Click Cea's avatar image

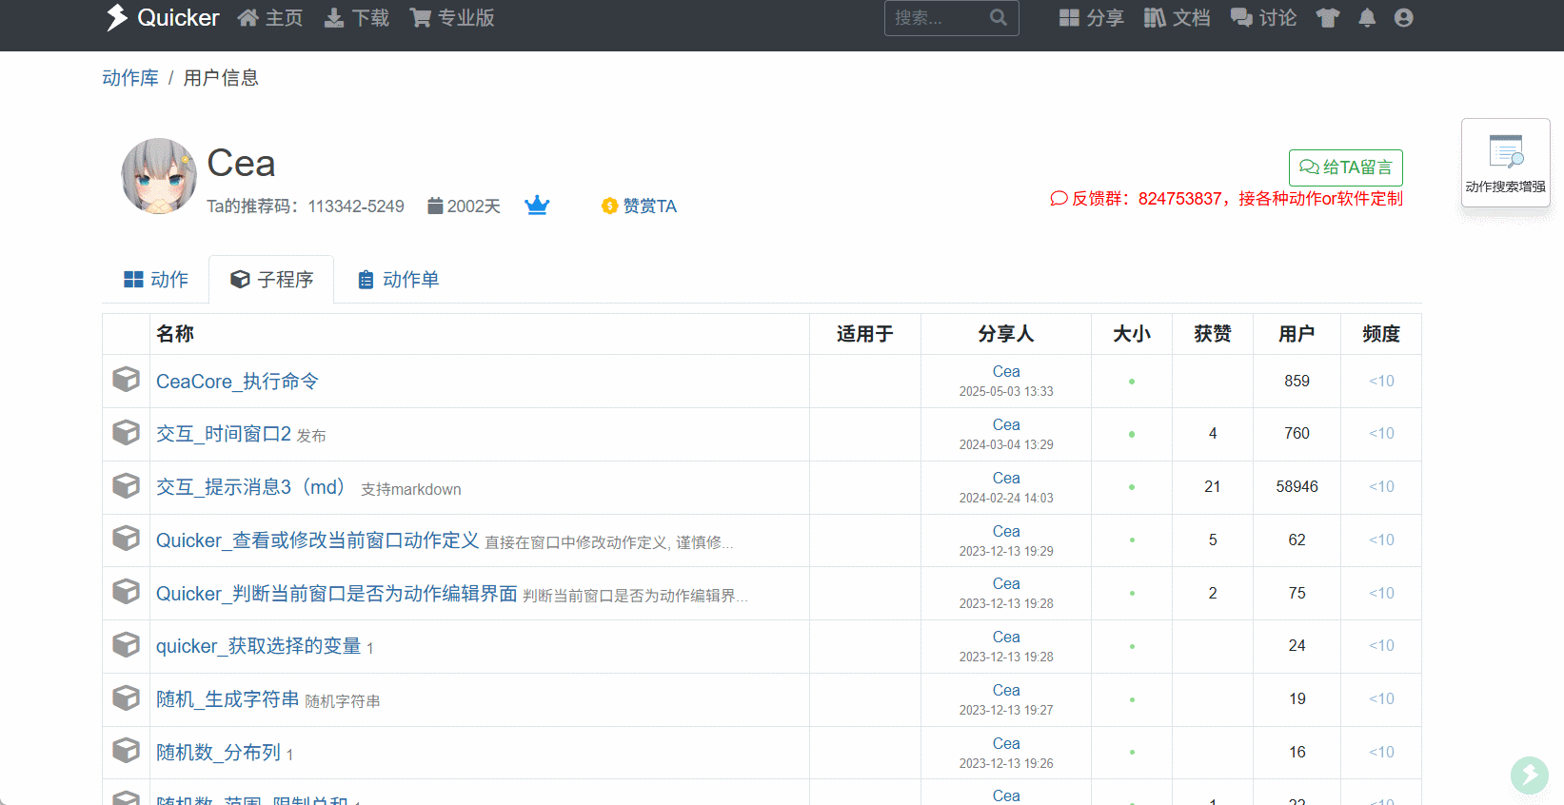pos(159,176)
